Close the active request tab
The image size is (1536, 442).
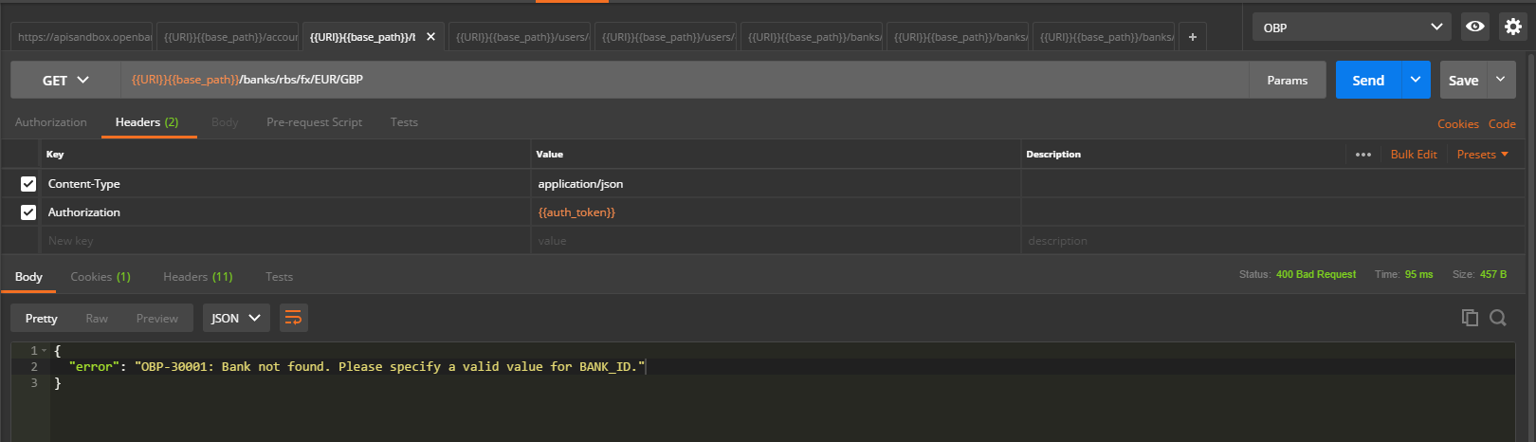(430, 37)
